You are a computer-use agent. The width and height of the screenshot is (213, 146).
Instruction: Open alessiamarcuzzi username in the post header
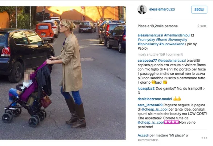pyautogui.click(x=162, y=9)
